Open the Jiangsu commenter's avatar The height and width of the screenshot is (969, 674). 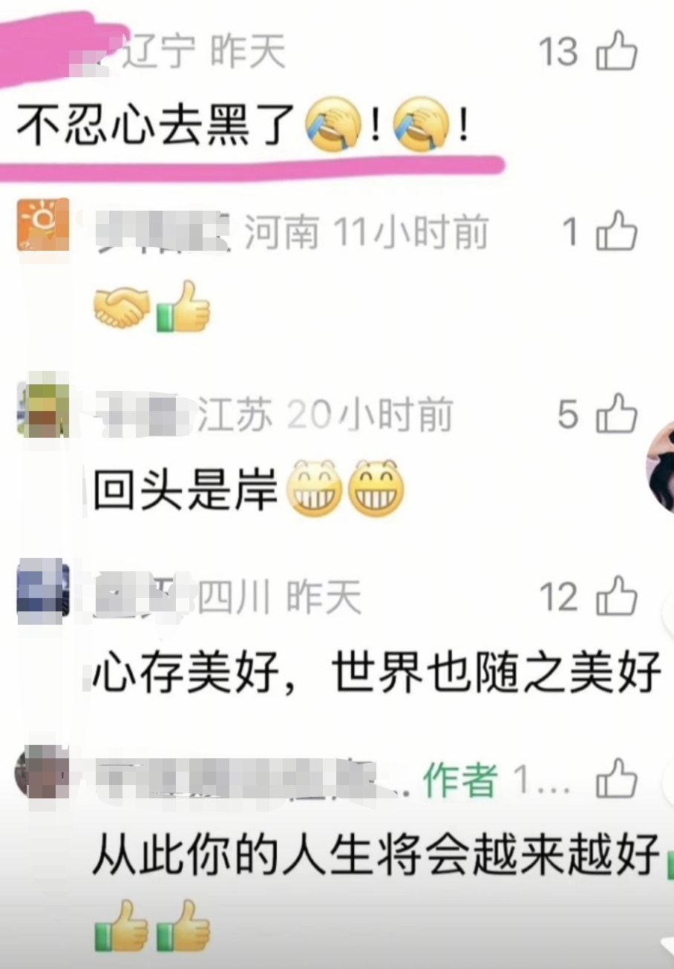click(x=43, y=405)
